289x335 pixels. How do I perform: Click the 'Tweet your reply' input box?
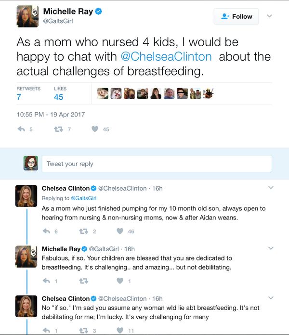click(157, 164)
